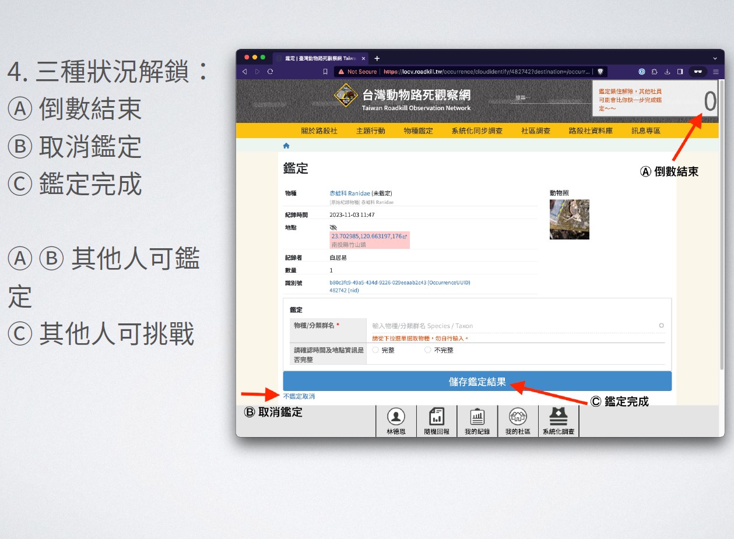The image size is (734, 539).
Task: Expand the browser tab list chevron
Action: tap(715, 58)
